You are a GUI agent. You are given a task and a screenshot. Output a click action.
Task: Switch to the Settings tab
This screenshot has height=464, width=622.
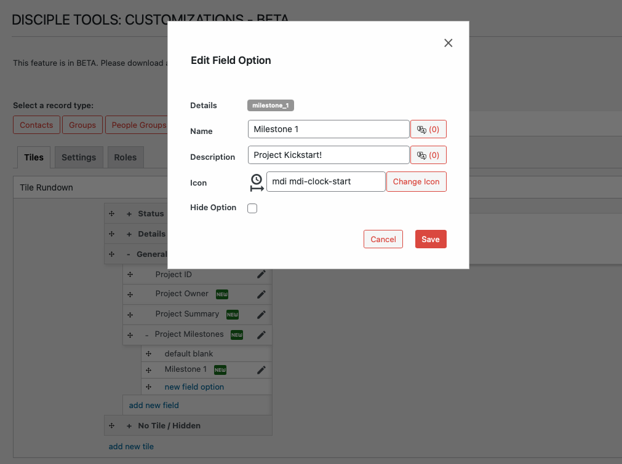[79, 157]
